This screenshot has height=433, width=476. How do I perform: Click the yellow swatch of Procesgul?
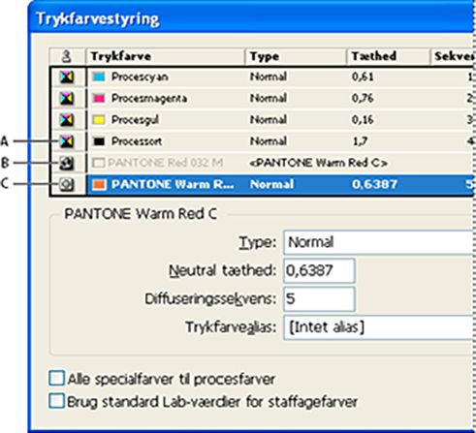(99, 120)
